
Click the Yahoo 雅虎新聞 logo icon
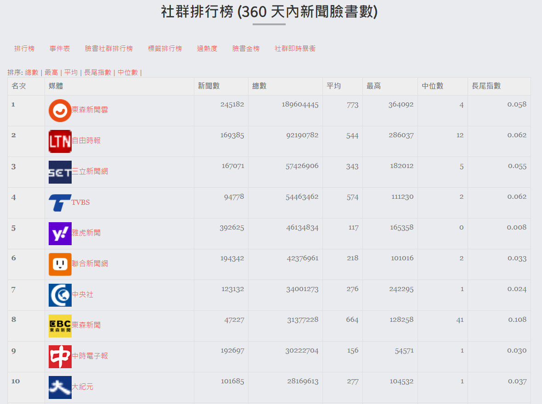pos(60,234)
